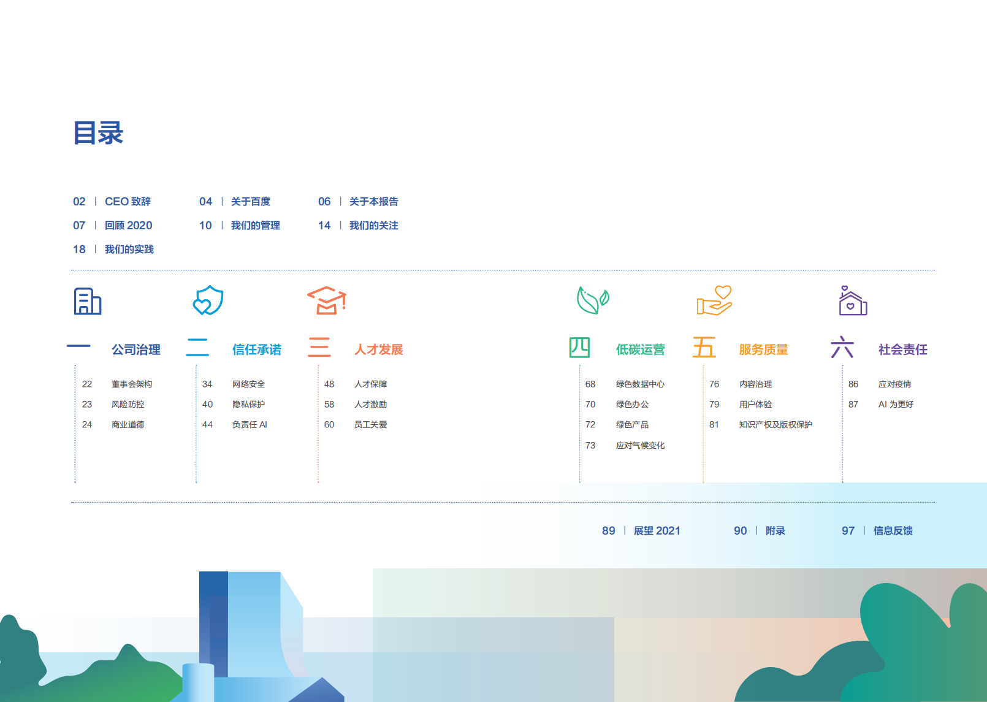Click the graduation cap icon above 人才发展
Viewport: 987px width, 702px height.
pyautogui.click(x=327, y=300)
